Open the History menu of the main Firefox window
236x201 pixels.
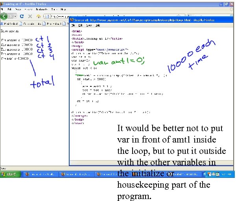coord(28,9)
